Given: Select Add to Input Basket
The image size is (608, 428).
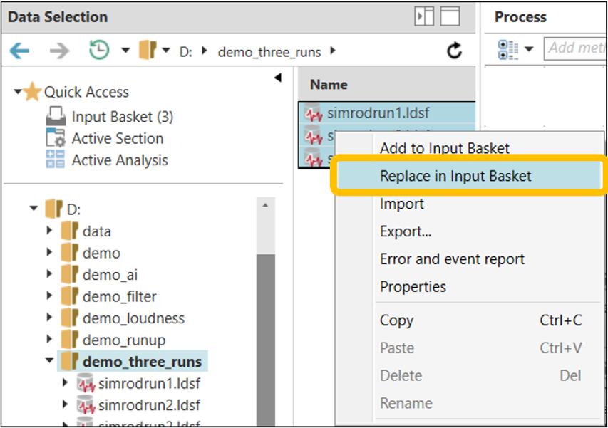Looking at the screenshot, I should coord(444,148).
